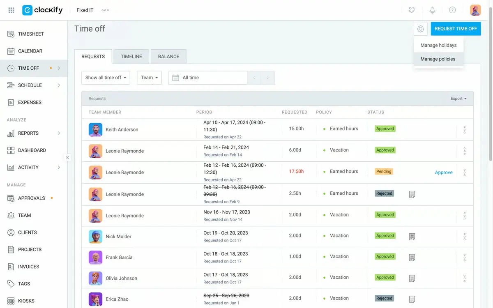Click the Request Time Off button
This screenshot has height=308, width=493.
(456, 29)
